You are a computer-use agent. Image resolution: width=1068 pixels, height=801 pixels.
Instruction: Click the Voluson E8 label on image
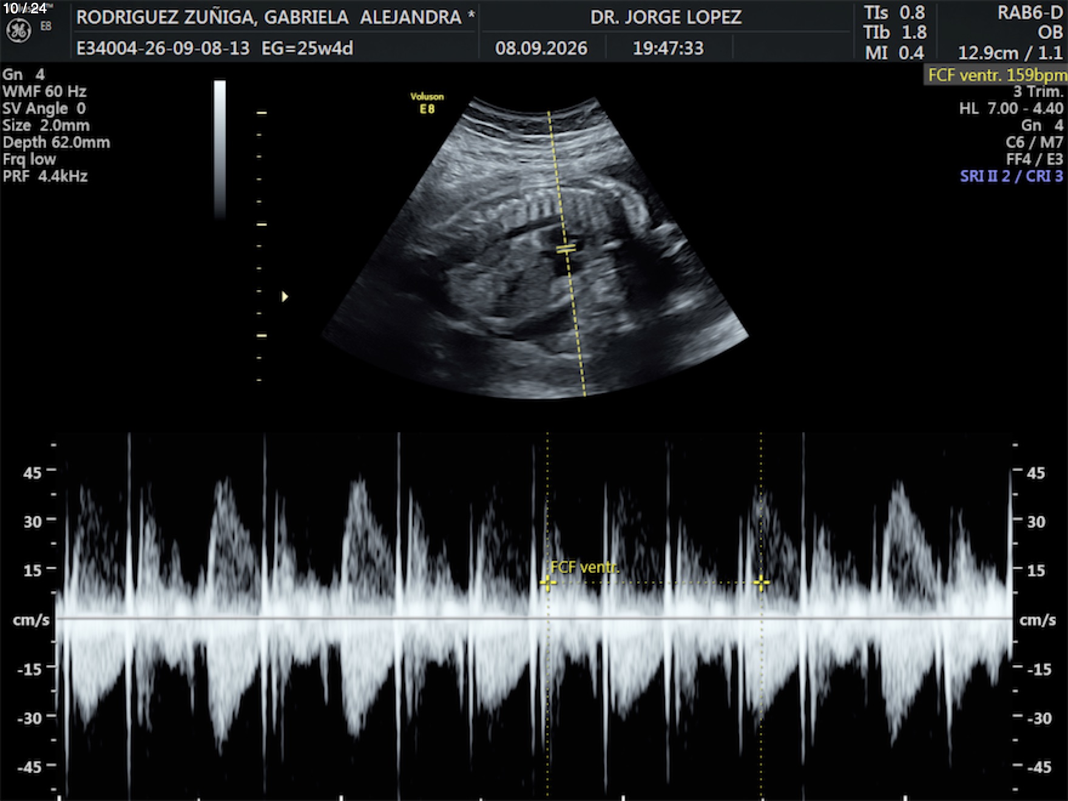427,103
